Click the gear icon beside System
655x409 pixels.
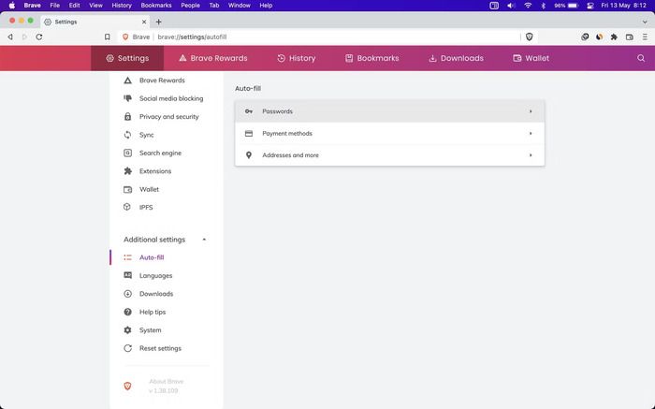point(128,330)
